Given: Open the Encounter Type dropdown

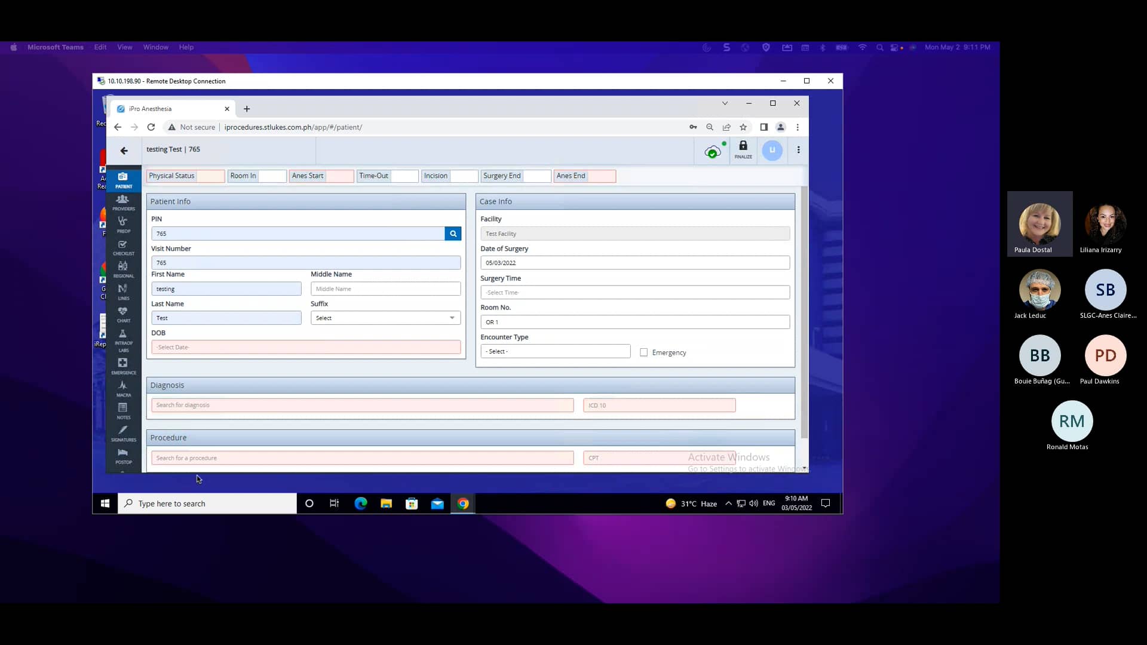Looking at the screenshot, I should (x=555, y=351).
